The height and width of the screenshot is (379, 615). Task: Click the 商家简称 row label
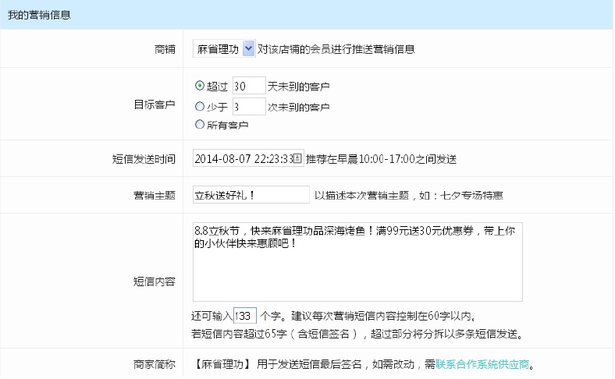point(155,364)
